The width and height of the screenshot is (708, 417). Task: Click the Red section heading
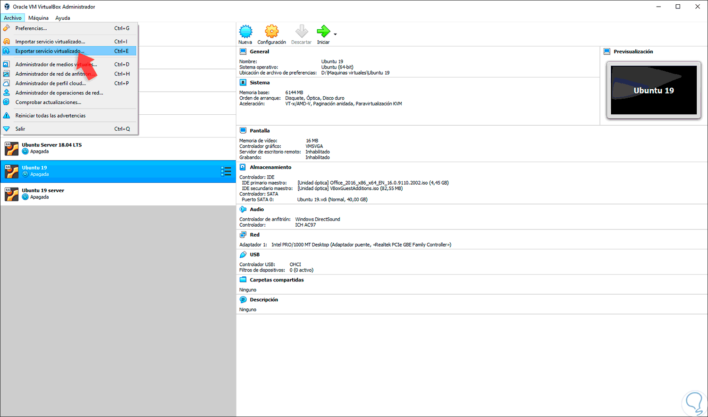tap(254, 235)
